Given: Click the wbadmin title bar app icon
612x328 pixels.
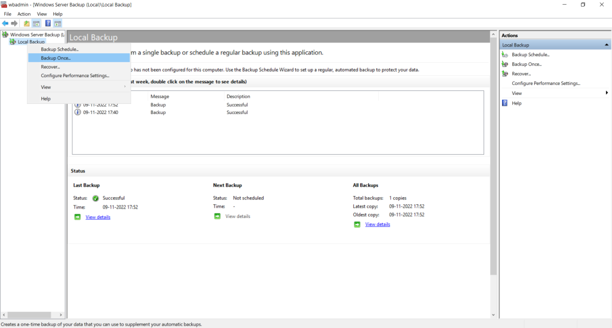Looking at the screenshot, I should (4, 5).
